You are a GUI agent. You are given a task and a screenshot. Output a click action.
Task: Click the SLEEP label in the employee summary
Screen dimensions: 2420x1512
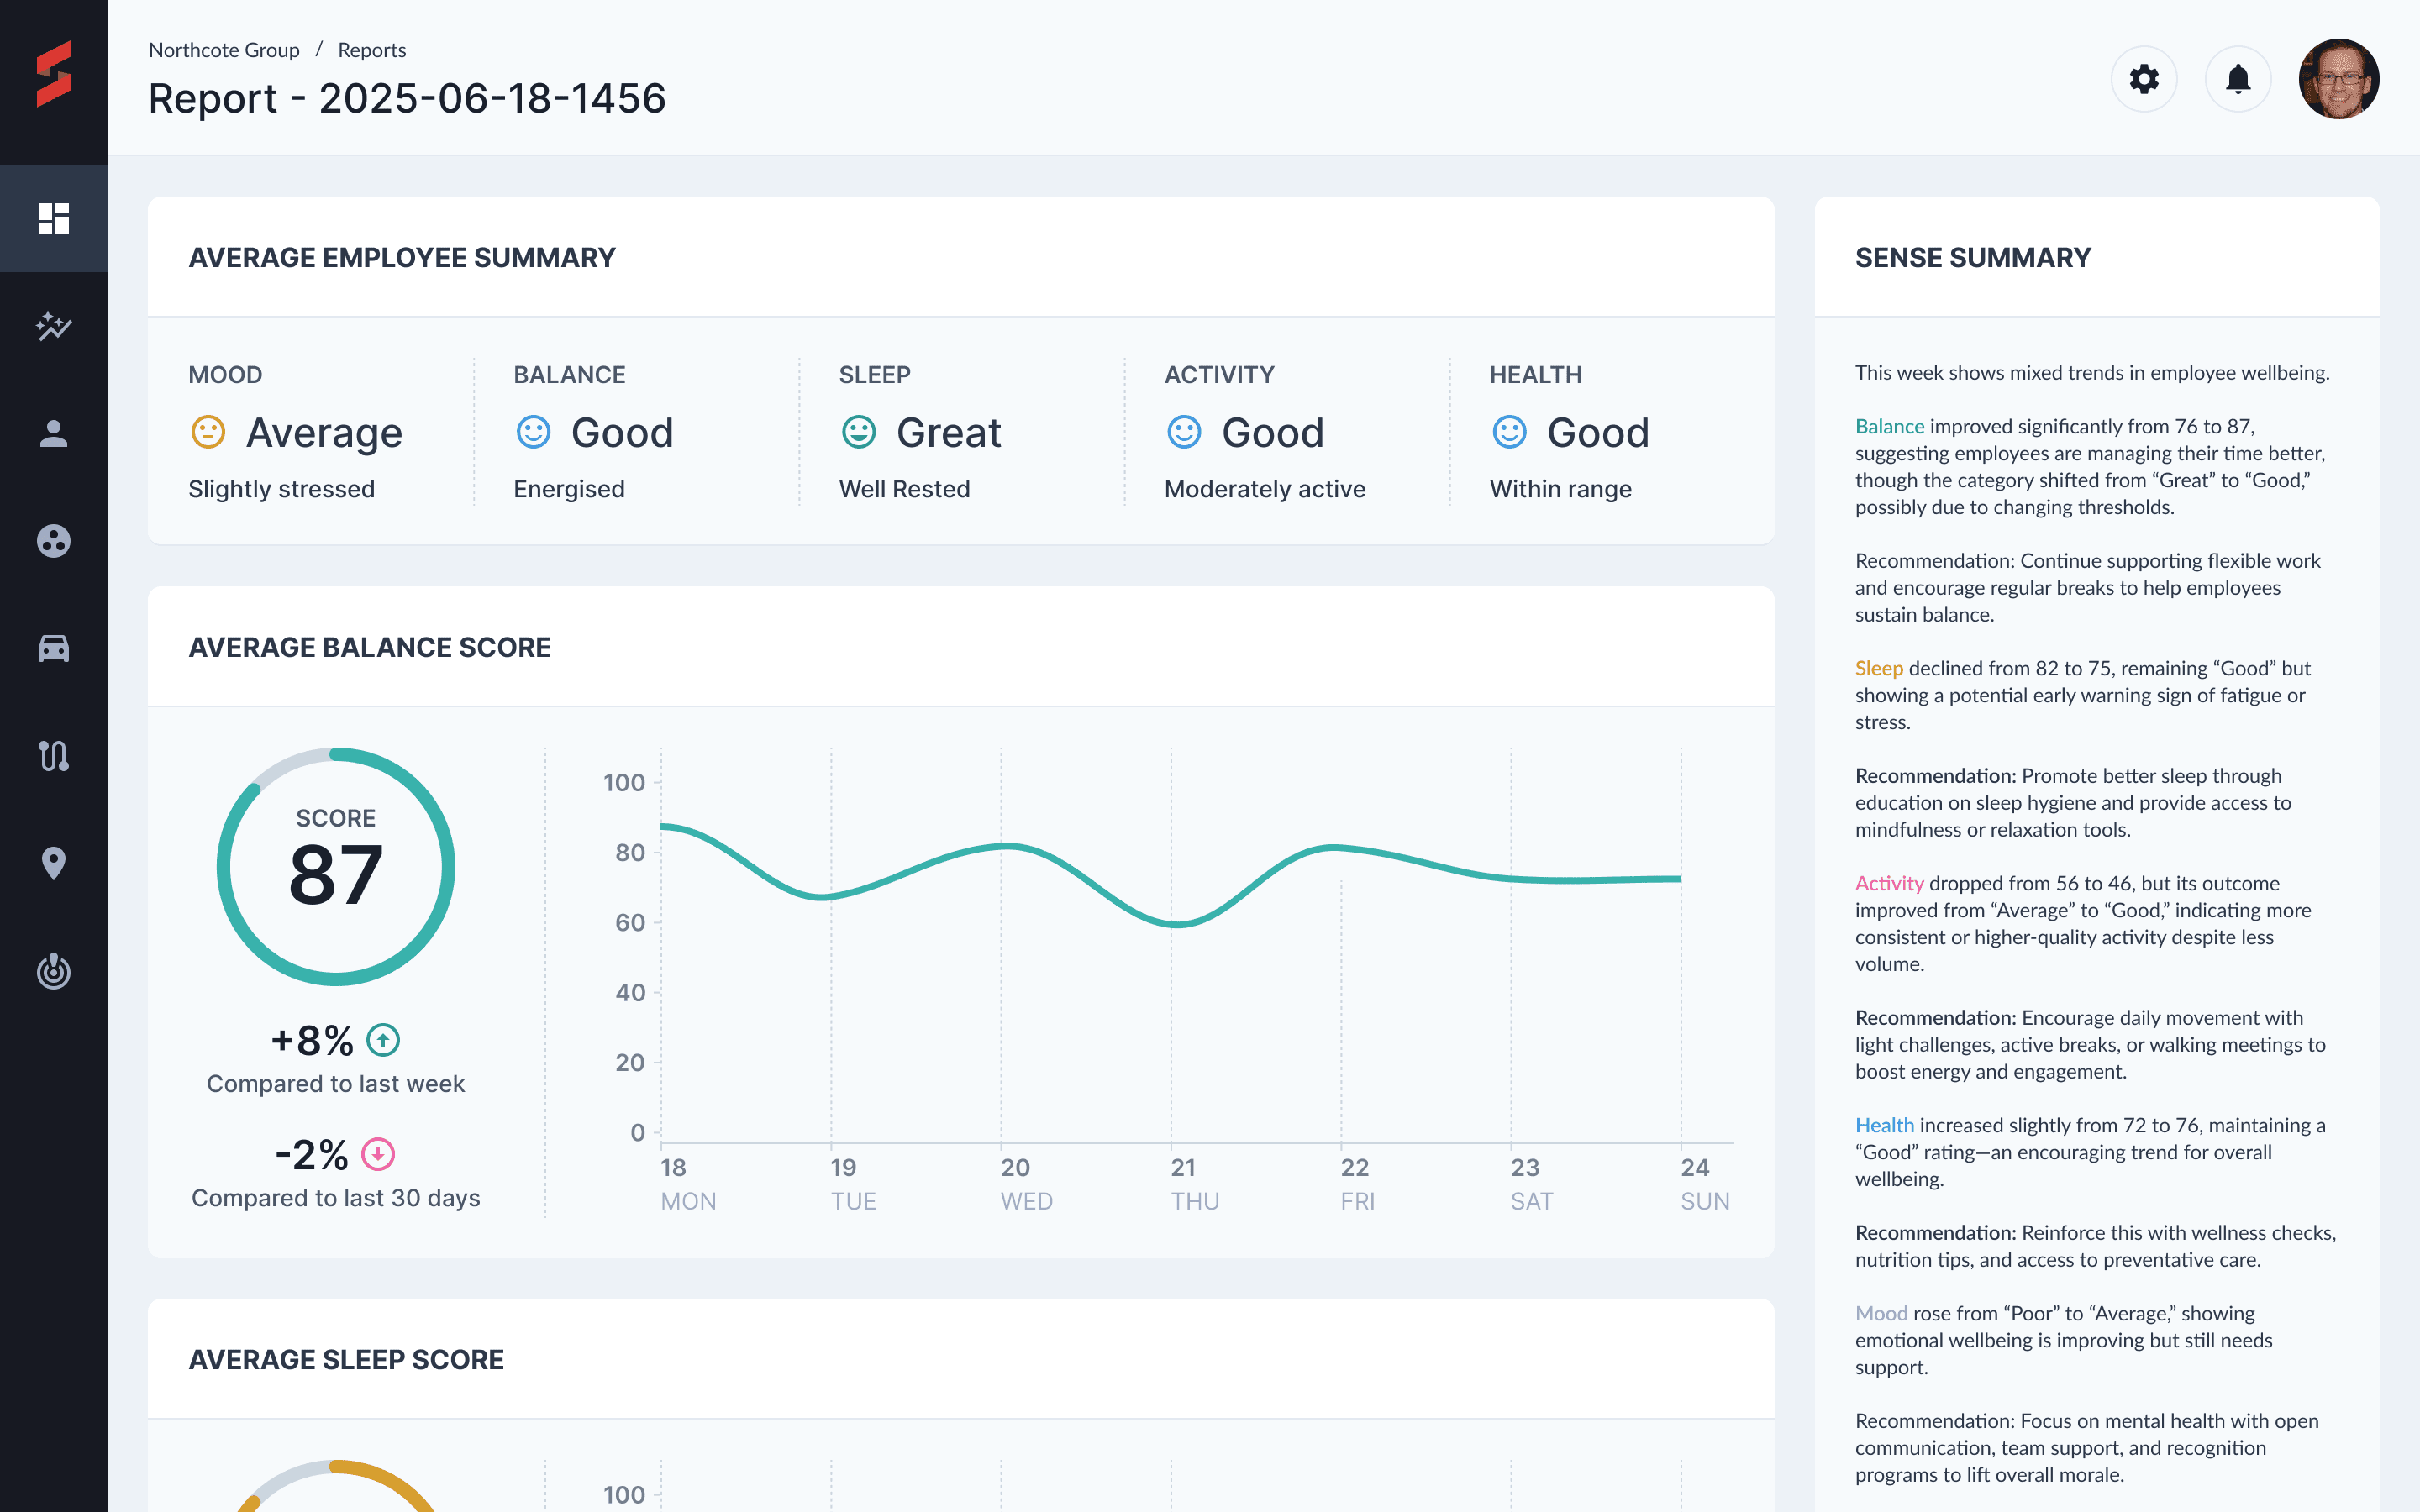(875, 374)
